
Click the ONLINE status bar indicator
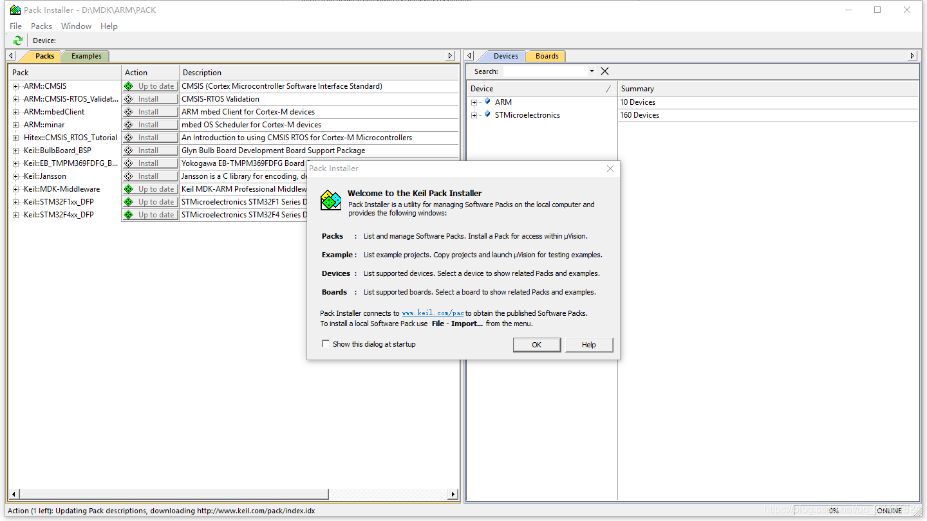[890, 511]
